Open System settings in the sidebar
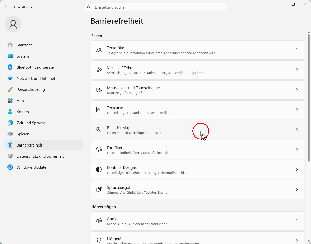This screenshot has width=311, height=244. 23,56
